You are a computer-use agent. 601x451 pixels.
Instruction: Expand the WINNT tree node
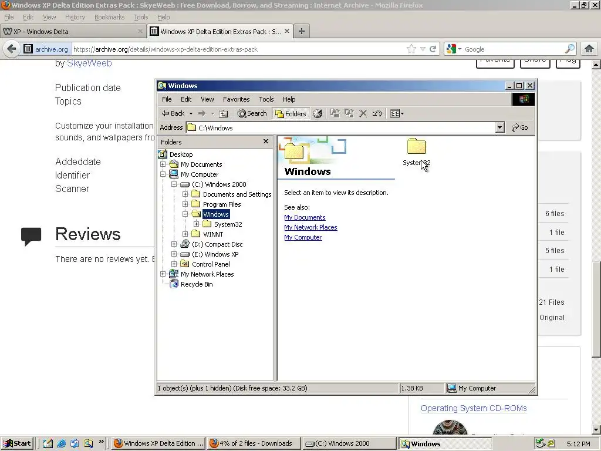point(185,234)
